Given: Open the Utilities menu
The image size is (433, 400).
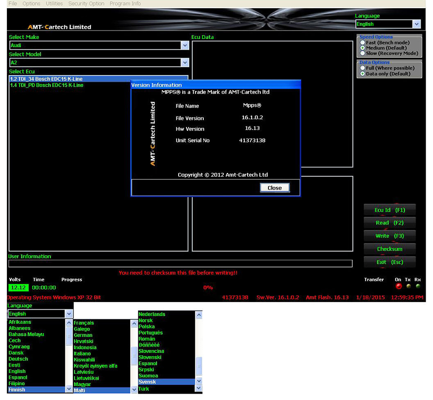Looking at the screenshot, I should pos(54,4).
